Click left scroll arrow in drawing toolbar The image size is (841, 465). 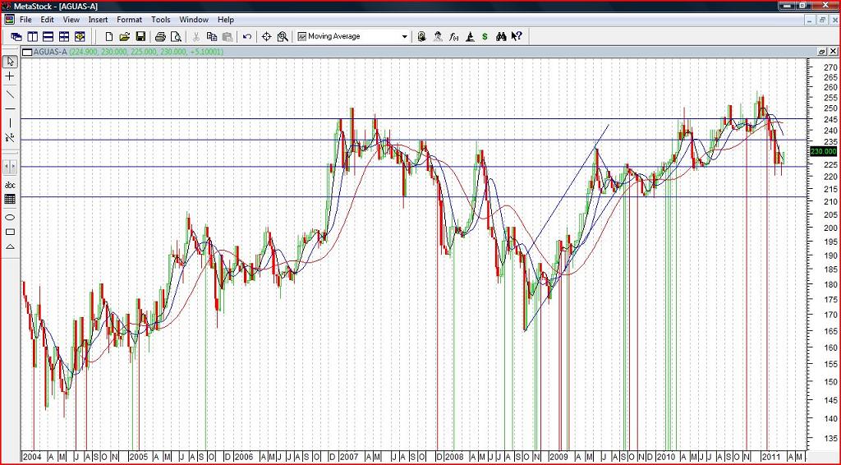click(x=7, y=166)
